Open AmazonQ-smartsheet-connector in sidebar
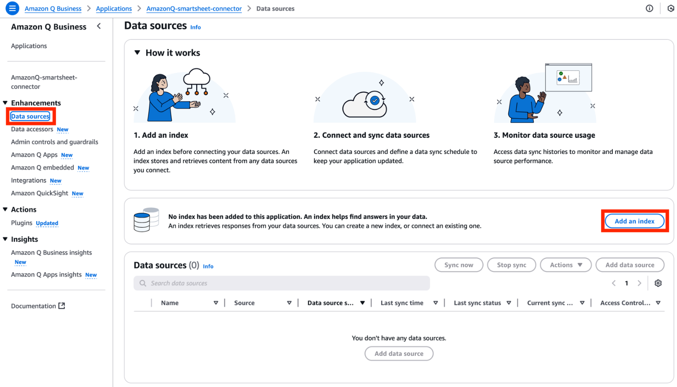This screenshot has width=677, height=387. (x=44, y=82)
